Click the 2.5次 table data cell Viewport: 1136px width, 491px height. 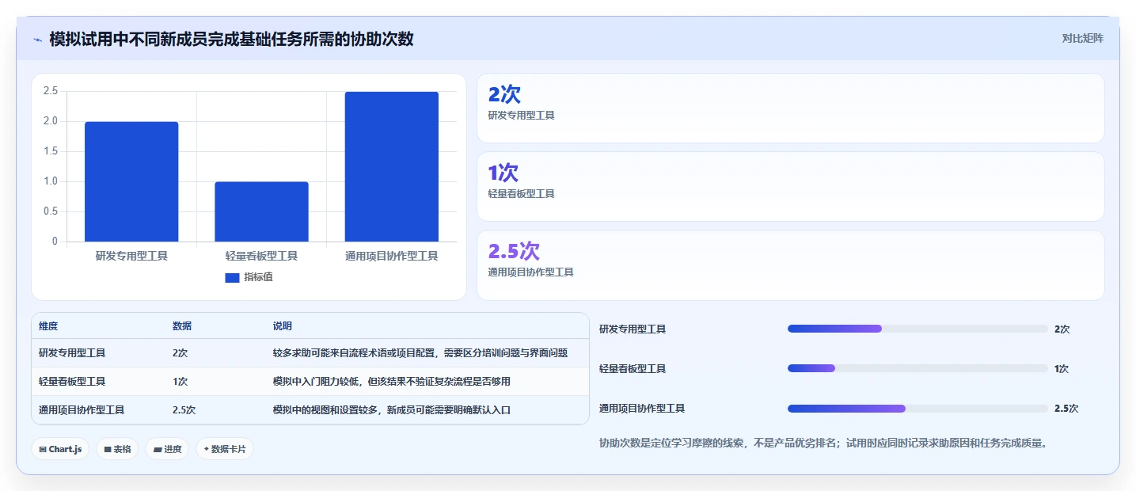coord(184,410)
